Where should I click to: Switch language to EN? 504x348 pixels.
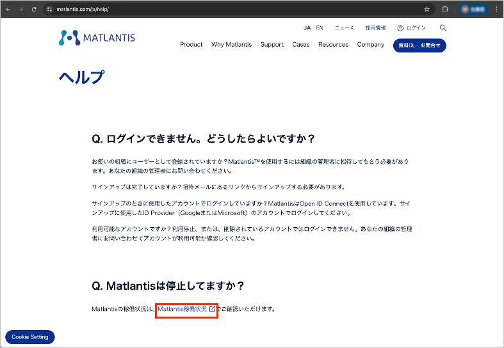(320, 28)
